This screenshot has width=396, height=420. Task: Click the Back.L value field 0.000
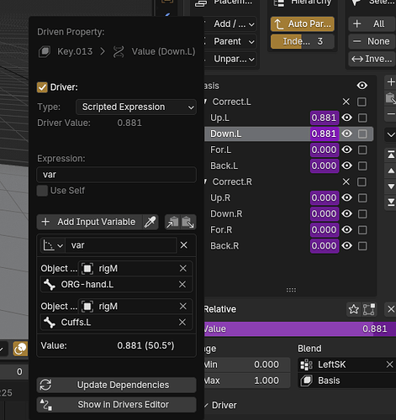tap(325, 165)
